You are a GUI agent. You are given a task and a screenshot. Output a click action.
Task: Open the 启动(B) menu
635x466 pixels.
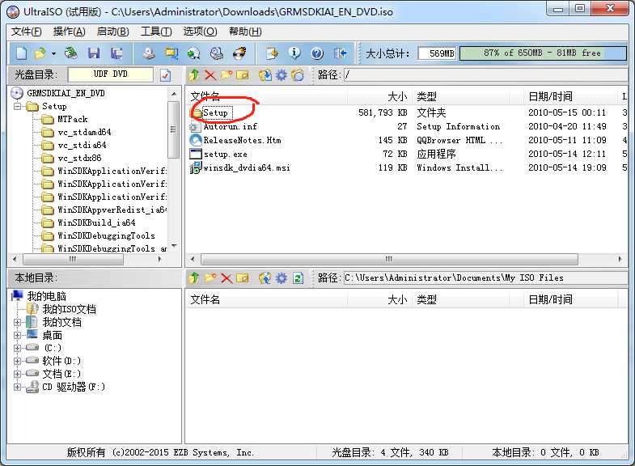[x=113, y=32]
